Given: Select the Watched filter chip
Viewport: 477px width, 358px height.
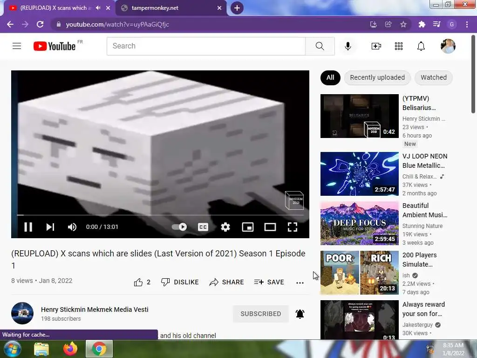Looking at the screenshot, I should click(434, 78).
